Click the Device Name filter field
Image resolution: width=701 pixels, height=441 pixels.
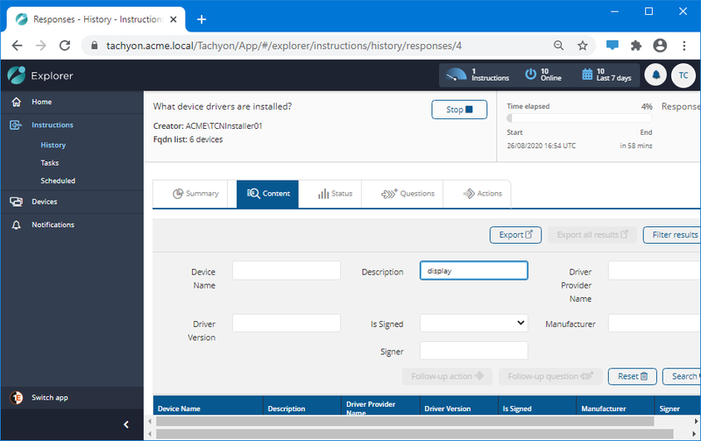tap(287, 271)
